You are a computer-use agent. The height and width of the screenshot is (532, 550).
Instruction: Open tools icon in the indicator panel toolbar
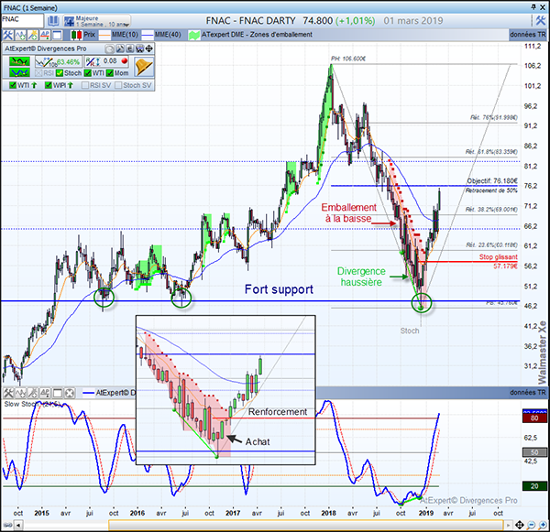click(x=7, y=393)
